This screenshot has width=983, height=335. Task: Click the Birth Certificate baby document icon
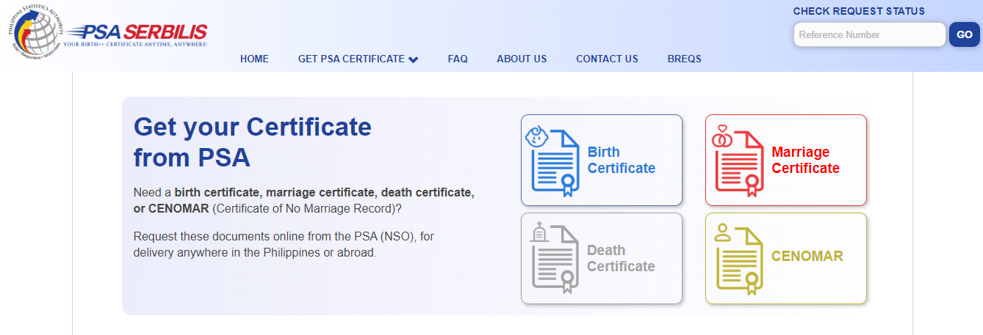(552, 161)
